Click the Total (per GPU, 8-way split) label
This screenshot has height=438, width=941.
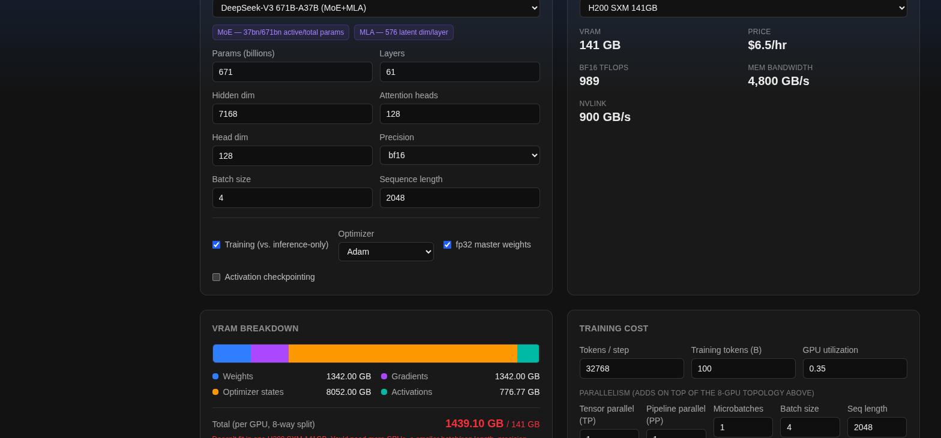point(263,424)
